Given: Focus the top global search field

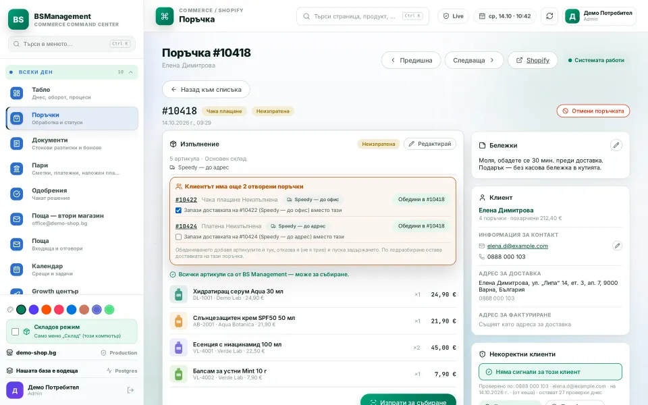Looking at the screenshot, I should 362,16.
